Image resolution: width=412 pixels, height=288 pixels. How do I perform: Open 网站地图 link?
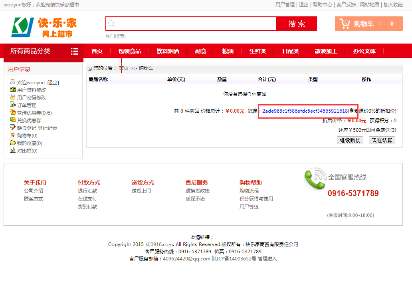369,5
